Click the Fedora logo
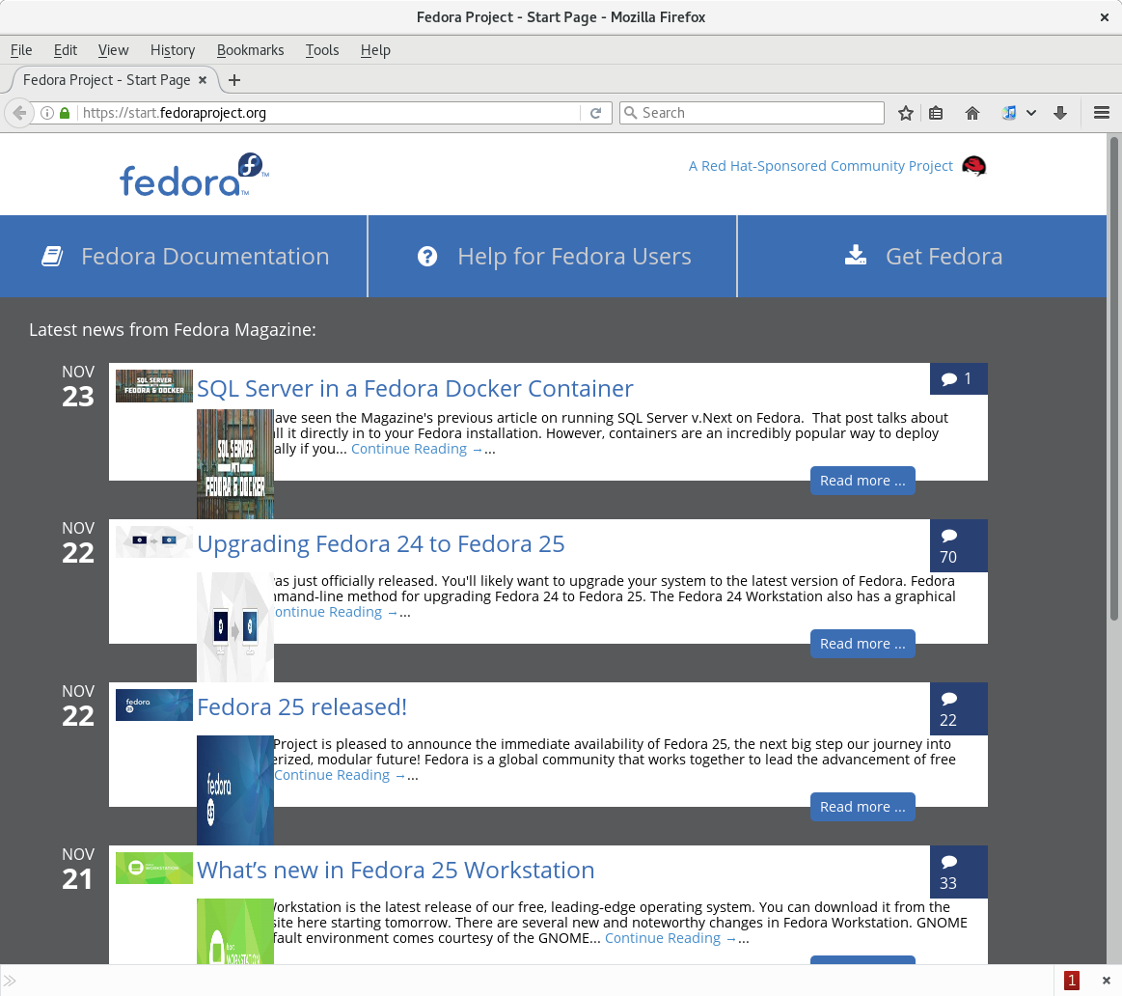This screenshot has width=1122, height=996. click(x=194, y=175)
